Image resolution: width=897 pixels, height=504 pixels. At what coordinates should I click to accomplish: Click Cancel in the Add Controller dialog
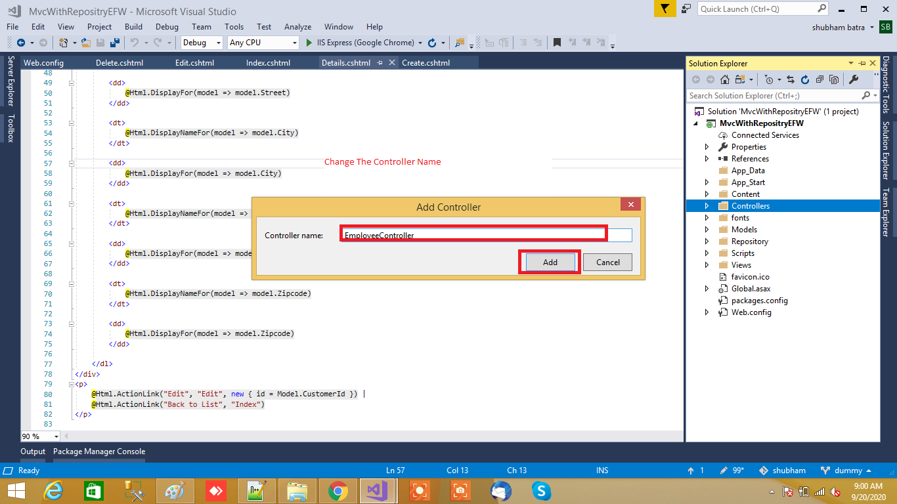(x=608, y=262)
